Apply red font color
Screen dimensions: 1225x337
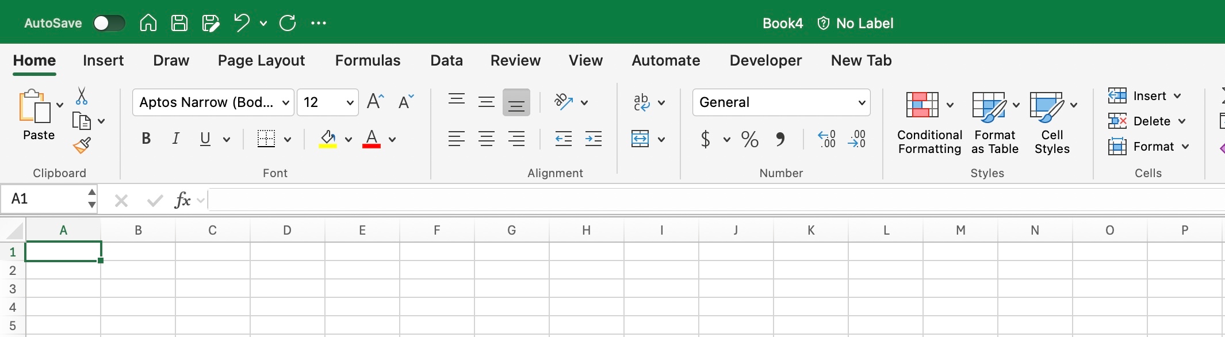tap(372, 139)
